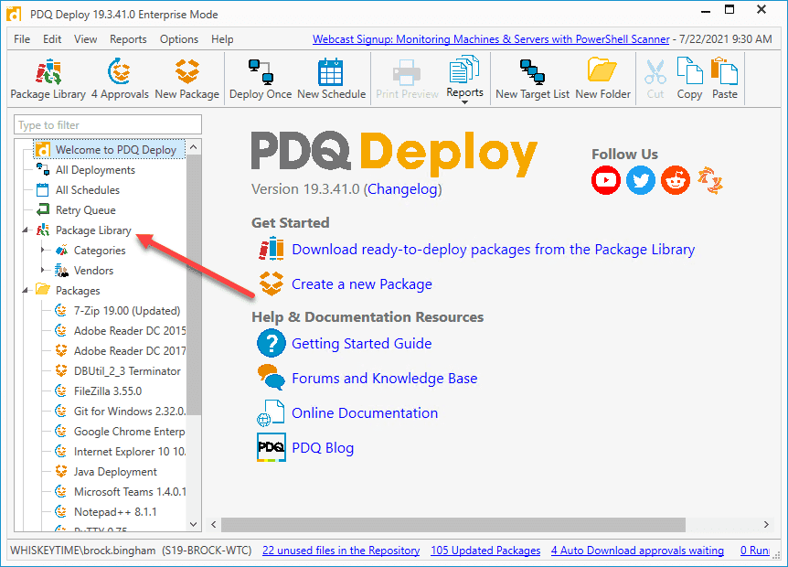788x567 pixels.
Task: Open the Retry Queue tree item
Action: [85, 210]
